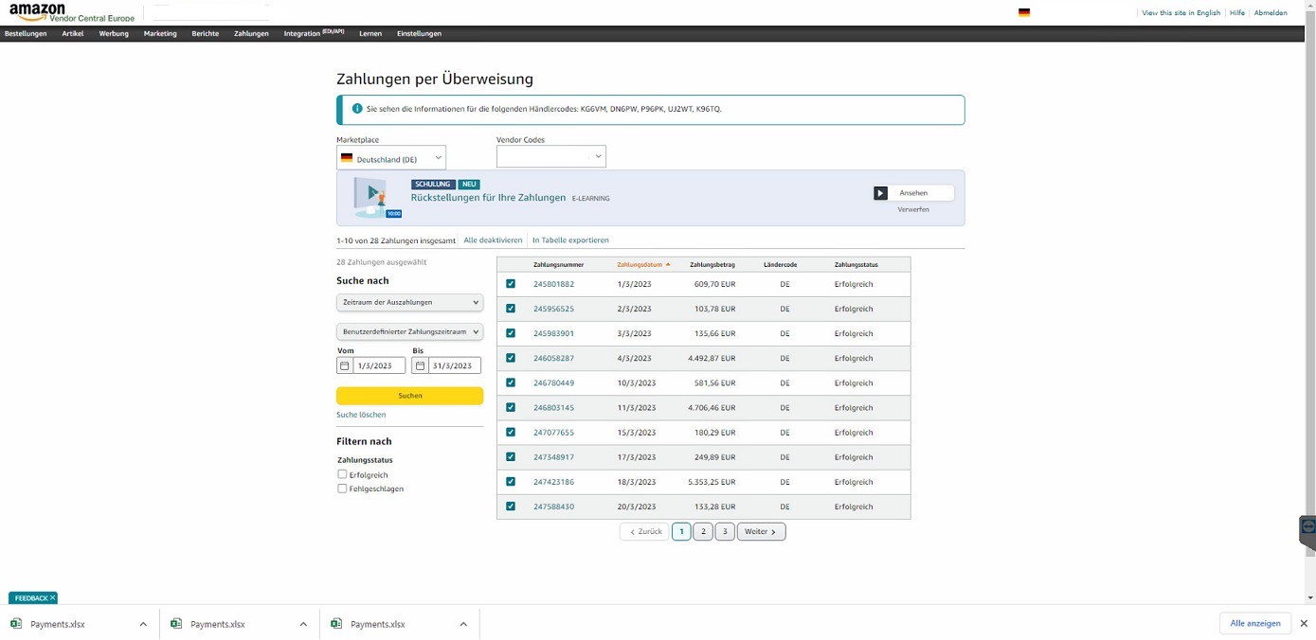Image resolution: width=1316 pixels, height=640 pixels.
Task: Enable the Erfolgreich status filter
Action: (343, 474)
